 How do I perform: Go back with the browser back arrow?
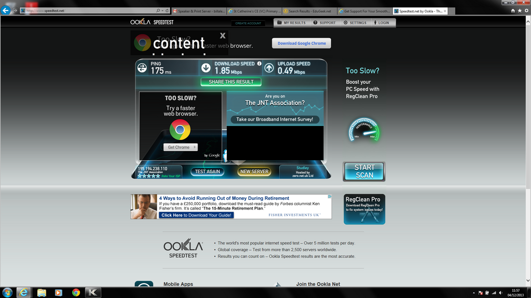5,11
